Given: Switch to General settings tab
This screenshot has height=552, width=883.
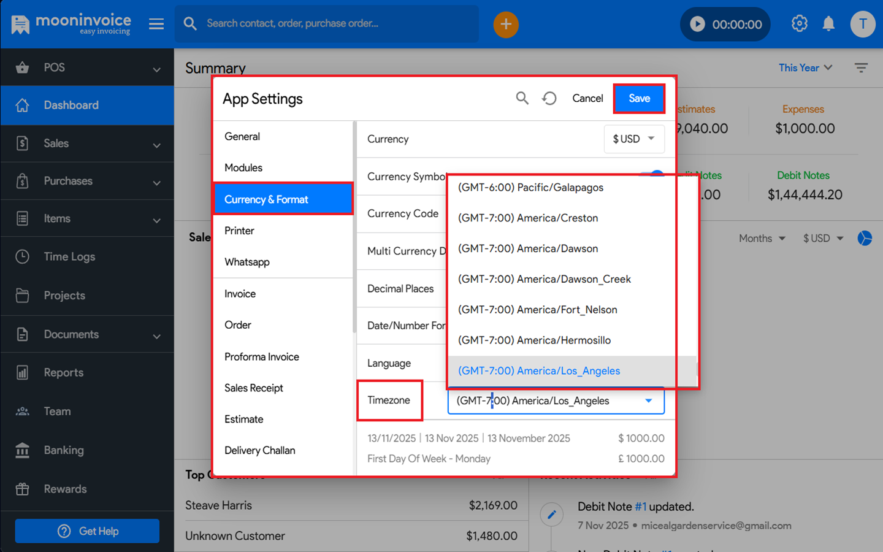Looking at the screenshot, I should pyautogui.click(x=242, y=137).
